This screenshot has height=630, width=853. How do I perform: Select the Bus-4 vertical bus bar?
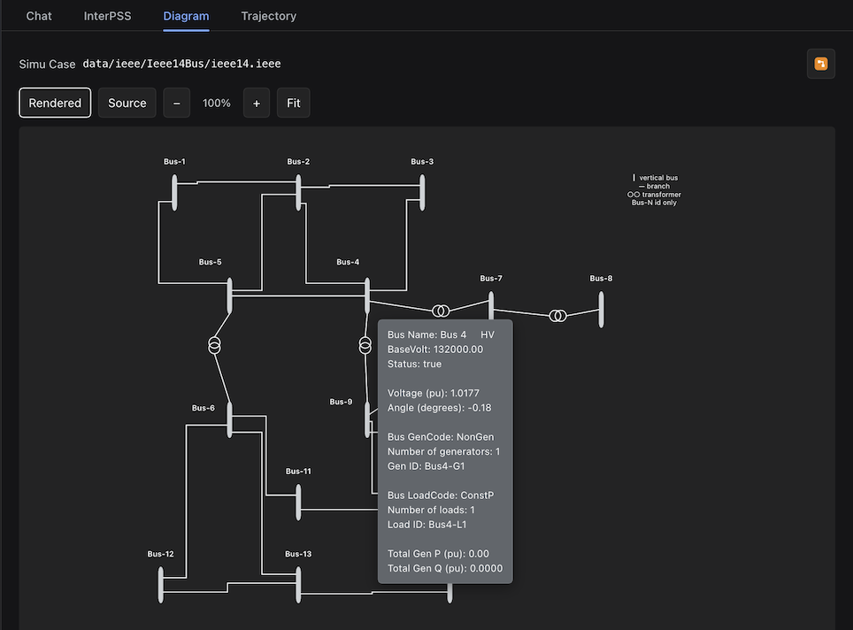tap(367, 296)
